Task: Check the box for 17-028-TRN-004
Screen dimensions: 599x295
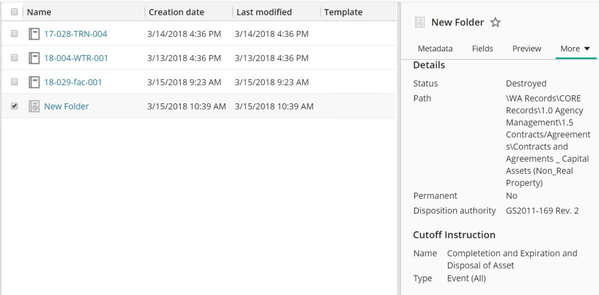Action: pos(14,34)
